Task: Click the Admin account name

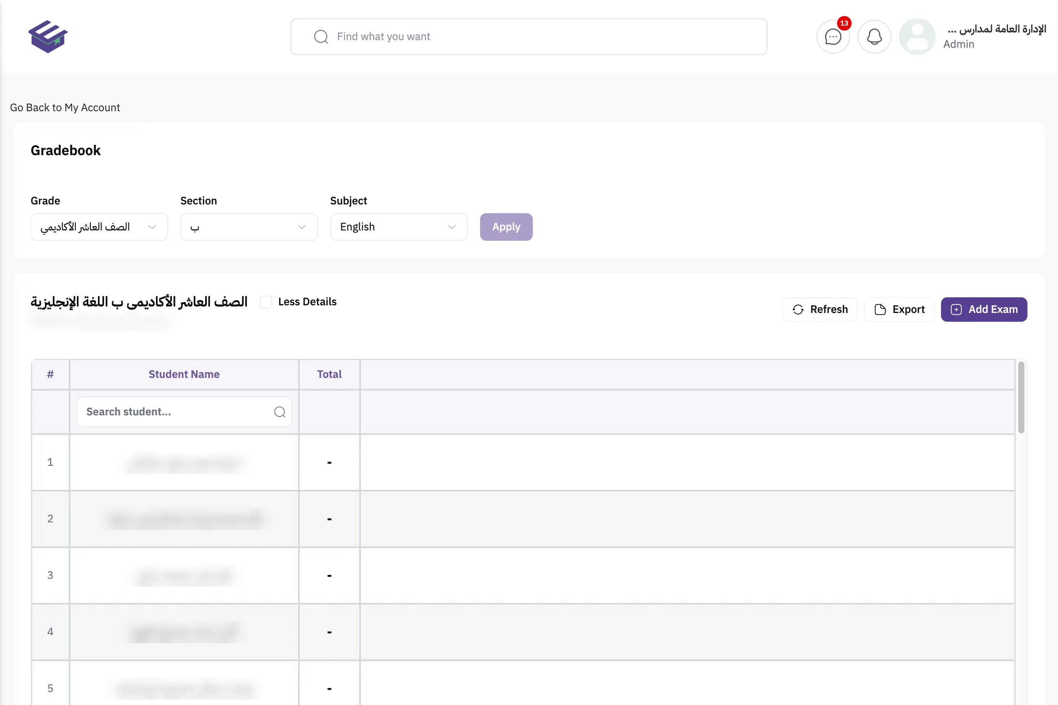Action: tap(996, 29)
